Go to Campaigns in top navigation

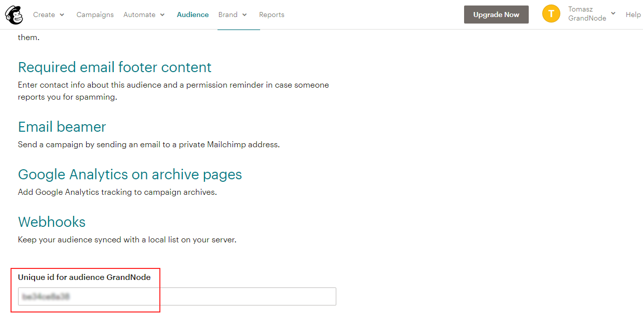(95, 15)
